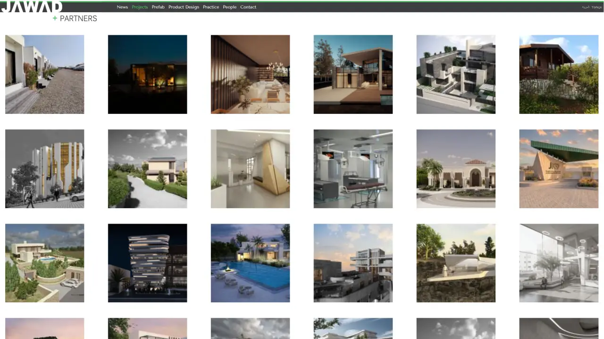The image size is (604, 339).
Task: Click the JAWAD logo
Action: point(32,7)
